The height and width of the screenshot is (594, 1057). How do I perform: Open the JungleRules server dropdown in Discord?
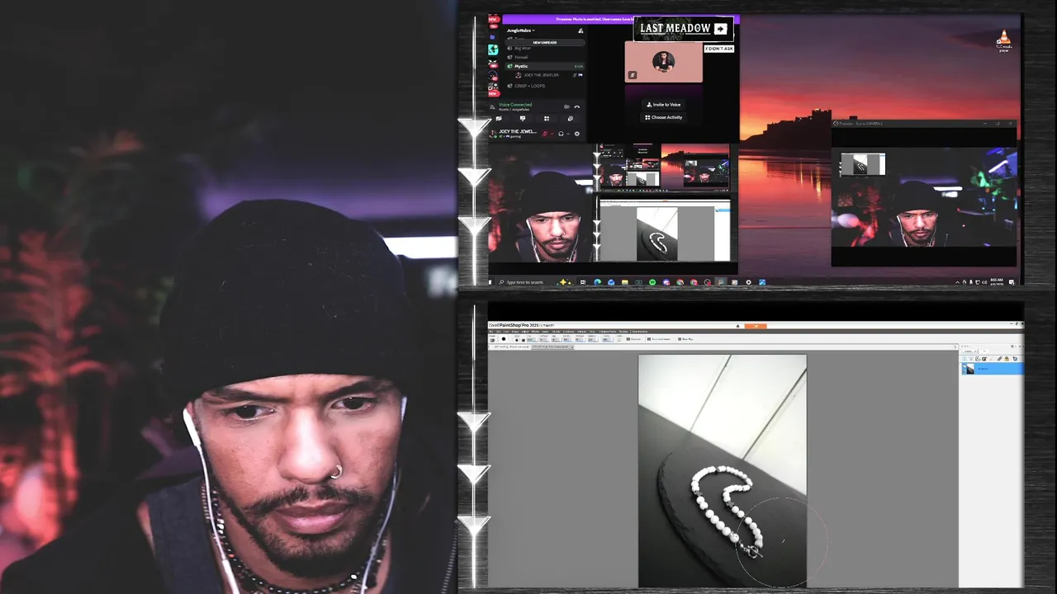pos(521,31)
